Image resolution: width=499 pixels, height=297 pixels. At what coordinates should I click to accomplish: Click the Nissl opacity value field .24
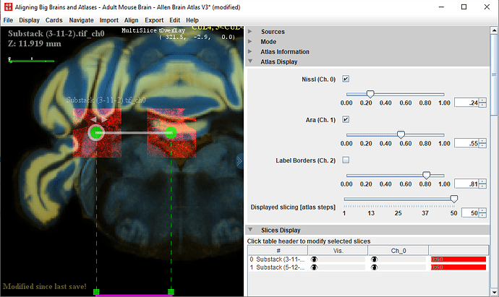coord(466,103)
